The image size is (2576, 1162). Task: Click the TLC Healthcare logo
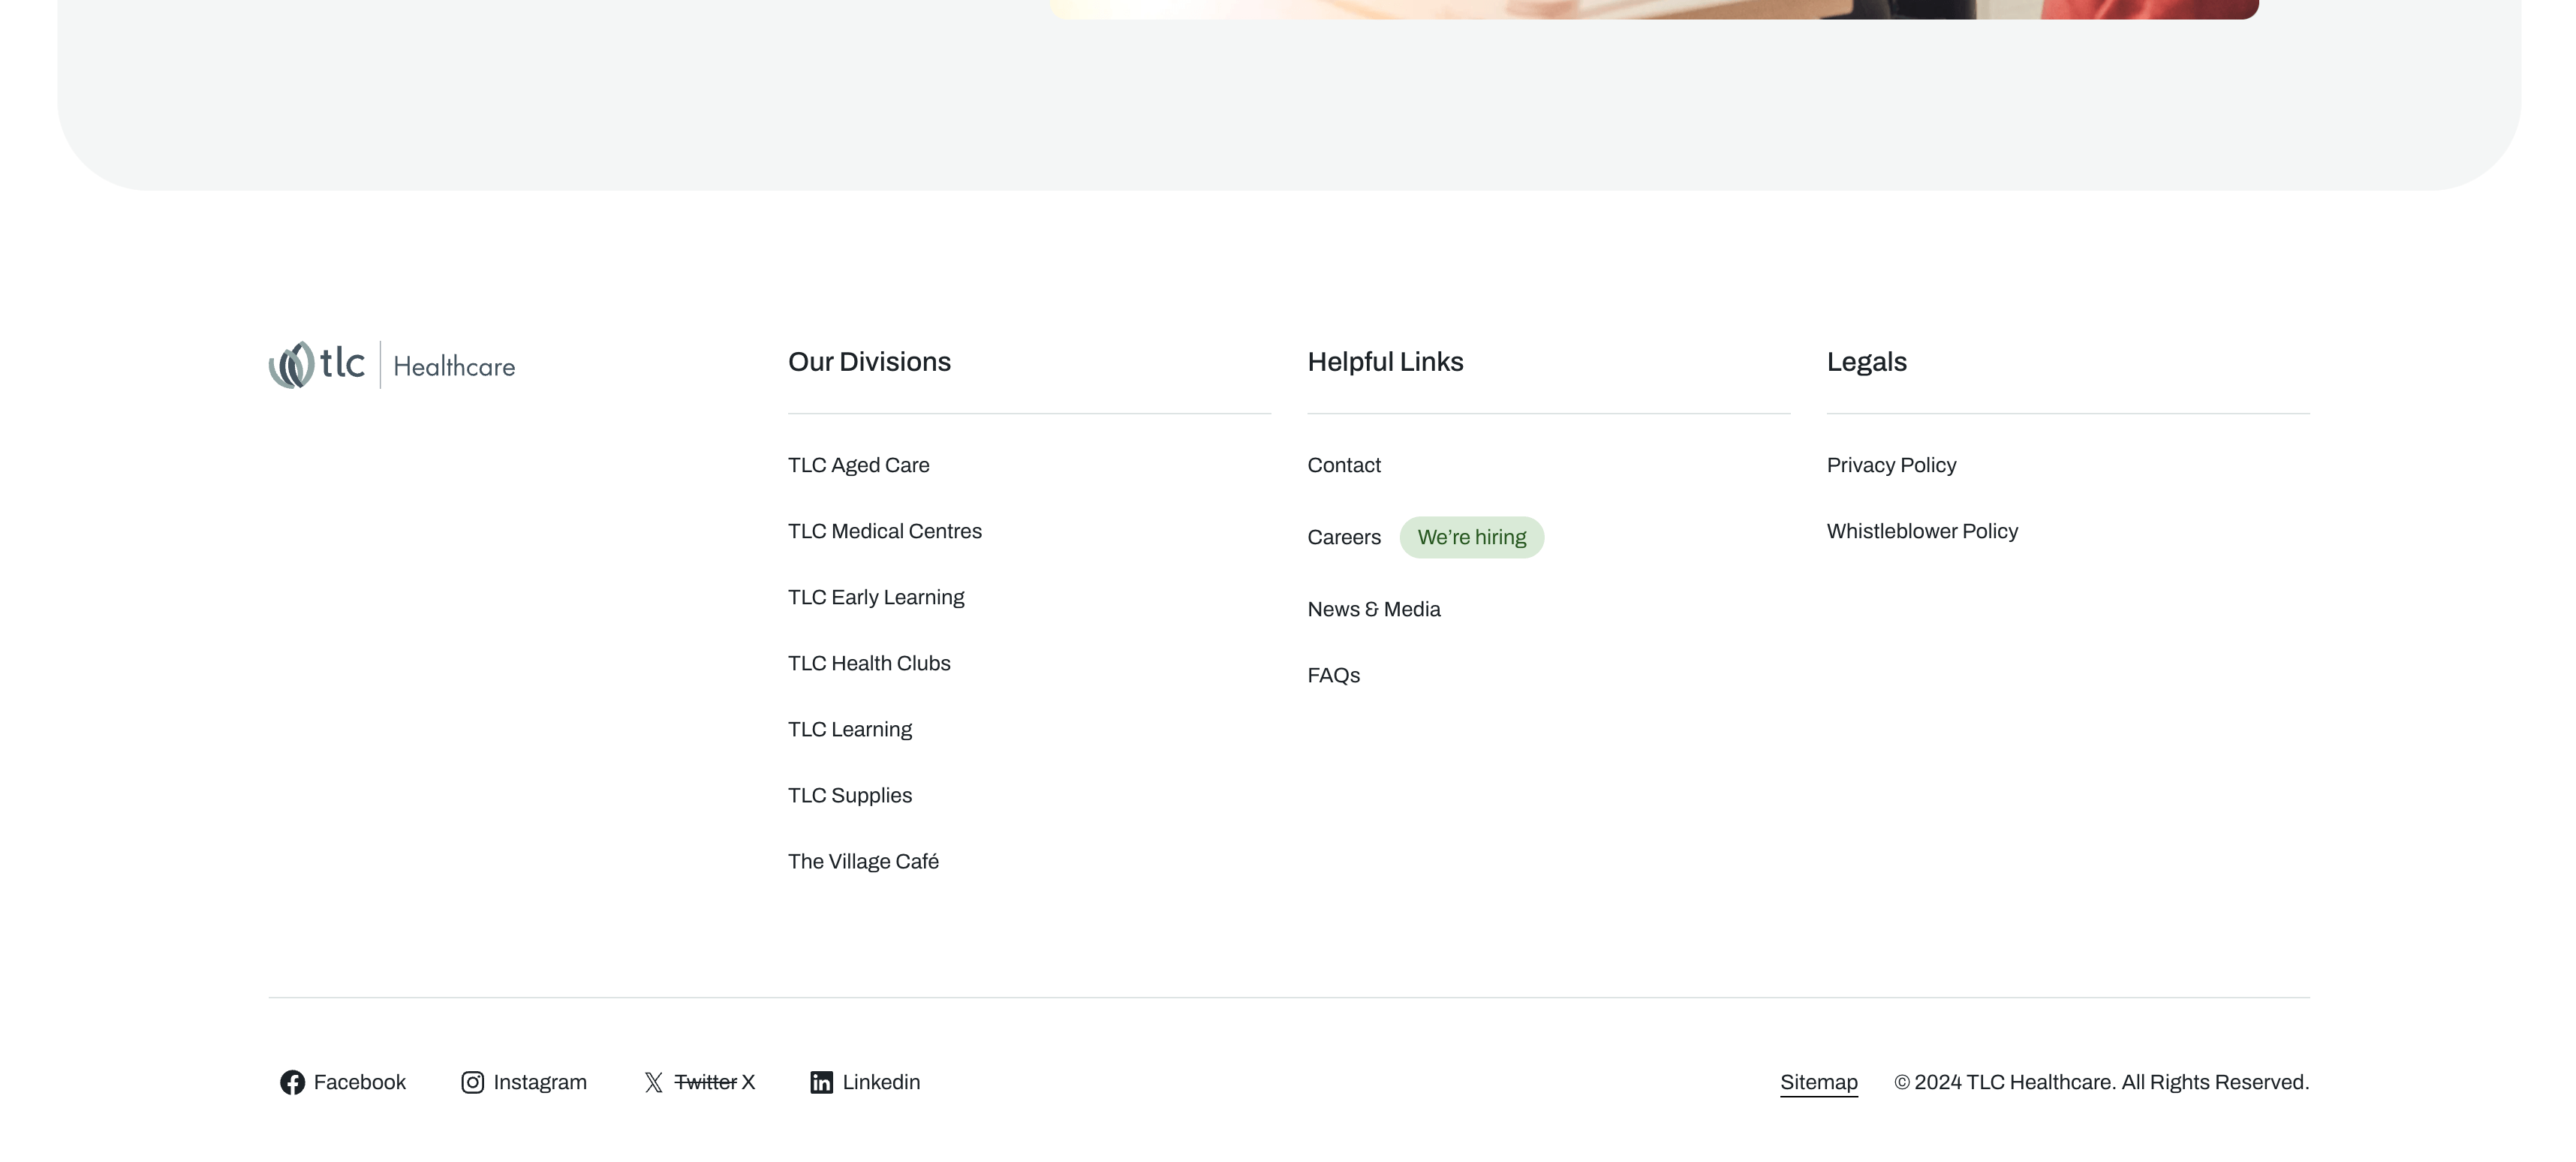point(391,365)
